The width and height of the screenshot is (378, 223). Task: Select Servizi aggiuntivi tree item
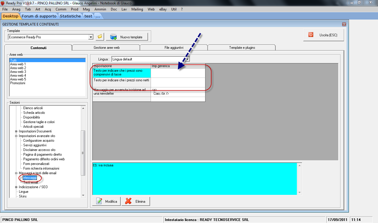pyautogui.click(x=35, y=145)
